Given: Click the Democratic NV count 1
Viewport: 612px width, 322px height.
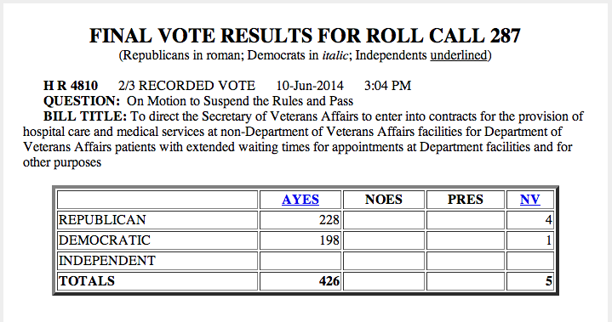Looking at the screenshot, I should (549, 240).
